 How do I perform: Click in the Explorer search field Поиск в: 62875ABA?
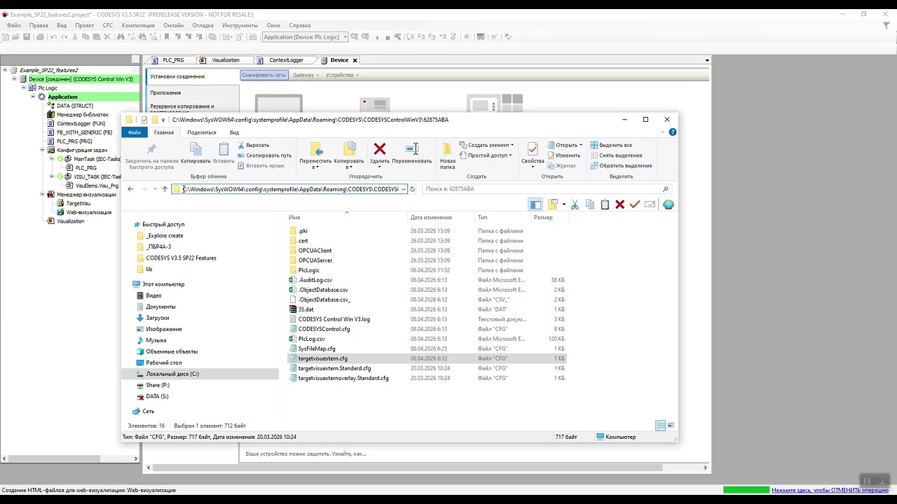tap(546, 189)
